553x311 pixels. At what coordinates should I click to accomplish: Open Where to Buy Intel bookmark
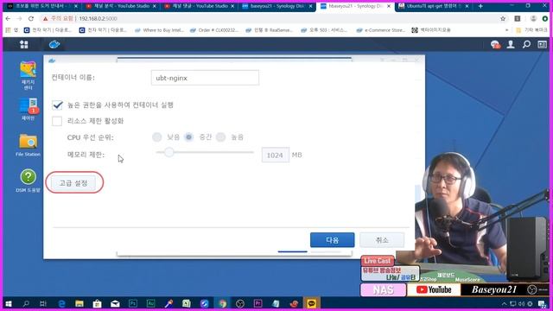click(159, 30)
